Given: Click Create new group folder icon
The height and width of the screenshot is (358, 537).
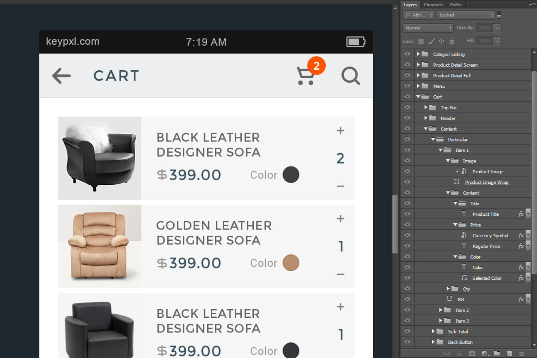Looking at the screenshot, I should pyautogui.click(x=497, y=354).
